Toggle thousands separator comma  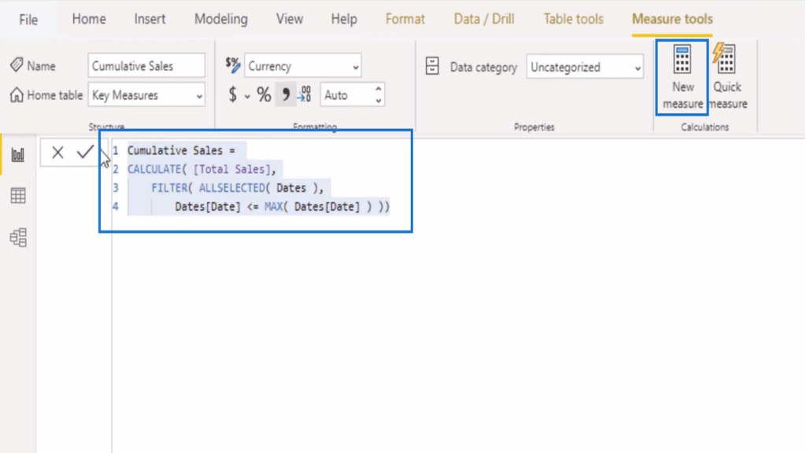[286, 94]
